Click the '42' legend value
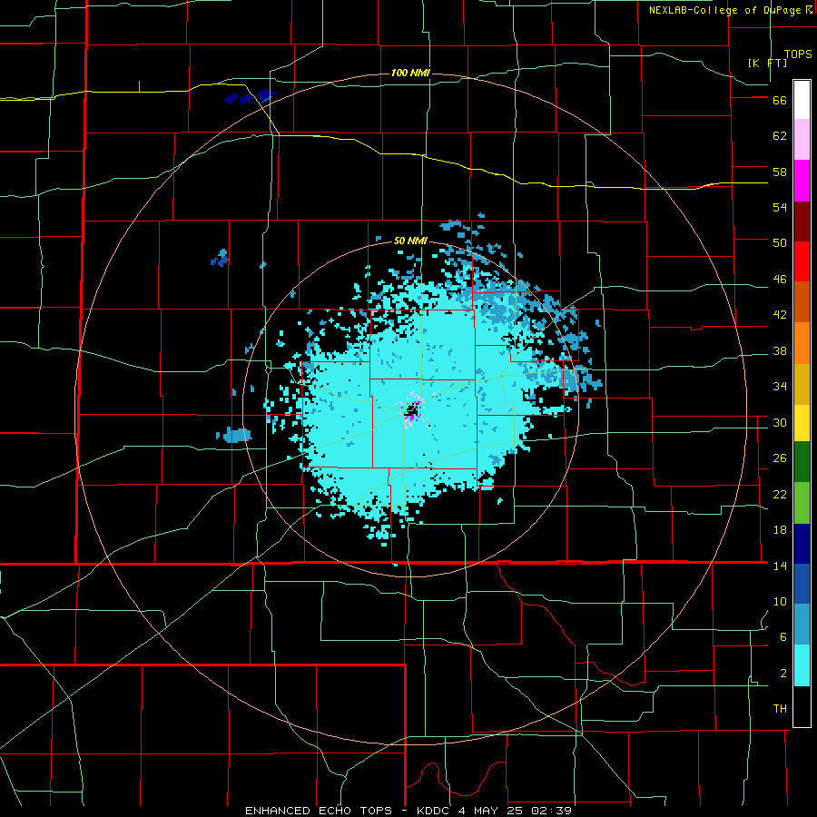Image resolution: width=817 pixels, height=817 pixels. point(780,314)
